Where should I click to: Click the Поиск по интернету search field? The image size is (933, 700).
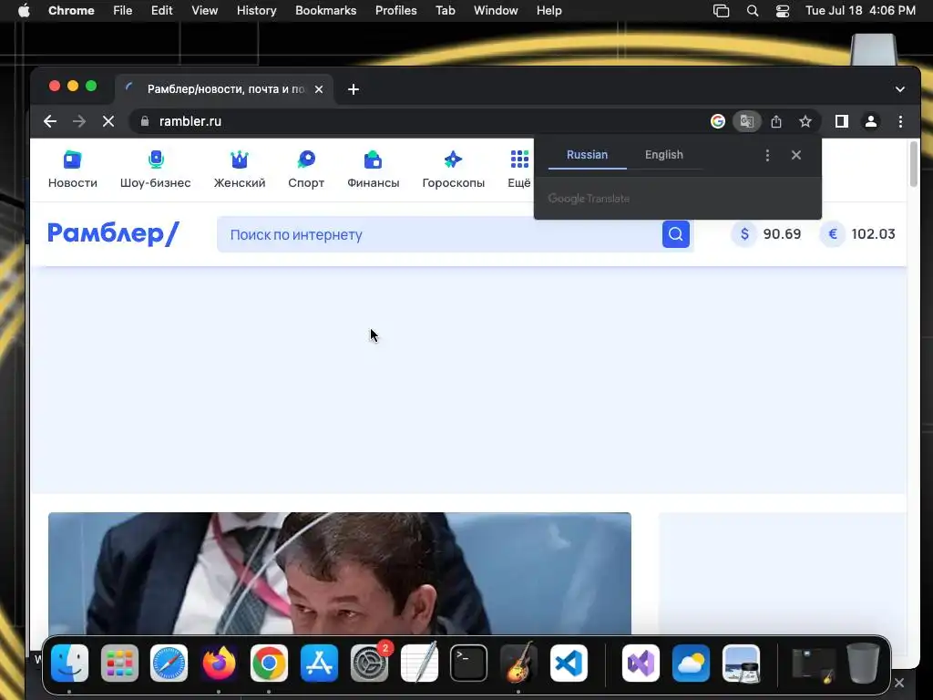(x=439, y=234)
